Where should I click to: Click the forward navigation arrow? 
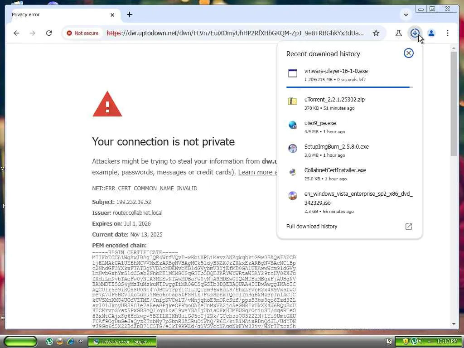pos(33,33)
